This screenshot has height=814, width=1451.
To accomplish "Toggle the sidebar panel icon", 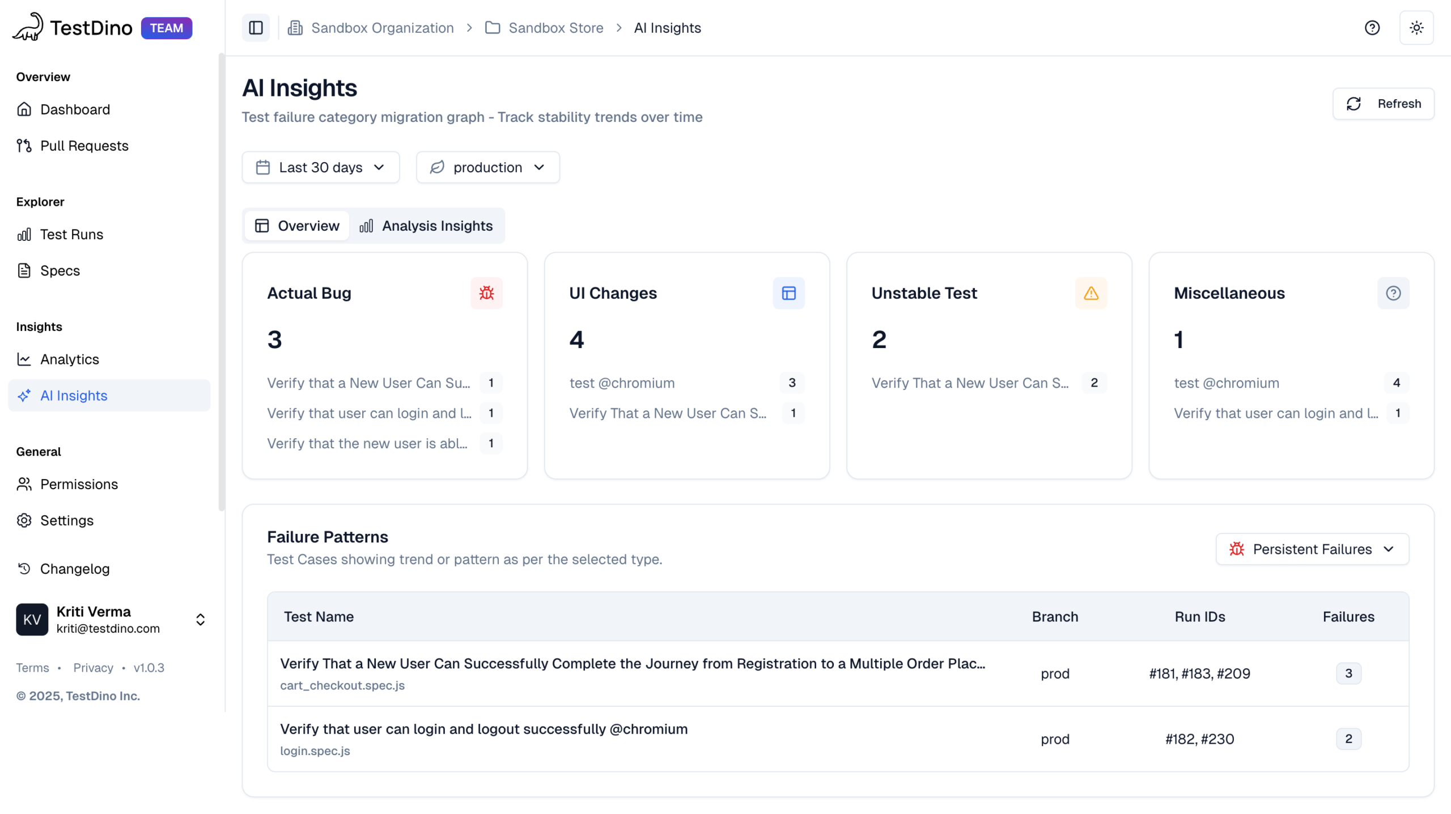I will (256, 28).
